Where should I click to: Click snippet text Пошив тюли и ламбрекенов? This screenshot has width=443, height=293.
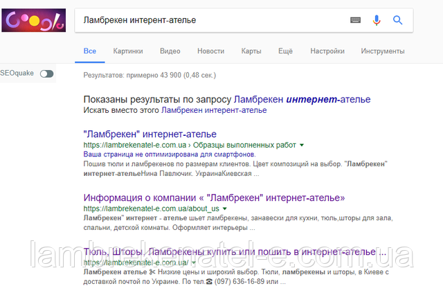[129, 164]
